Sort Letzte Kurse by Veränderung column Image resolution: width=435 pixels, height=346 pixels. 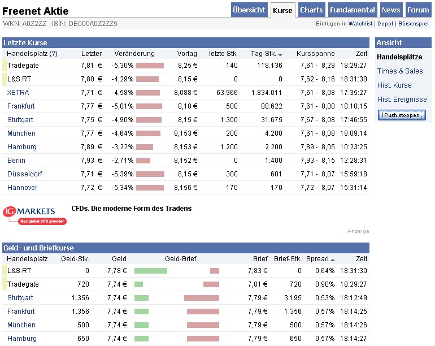(134, 54)
